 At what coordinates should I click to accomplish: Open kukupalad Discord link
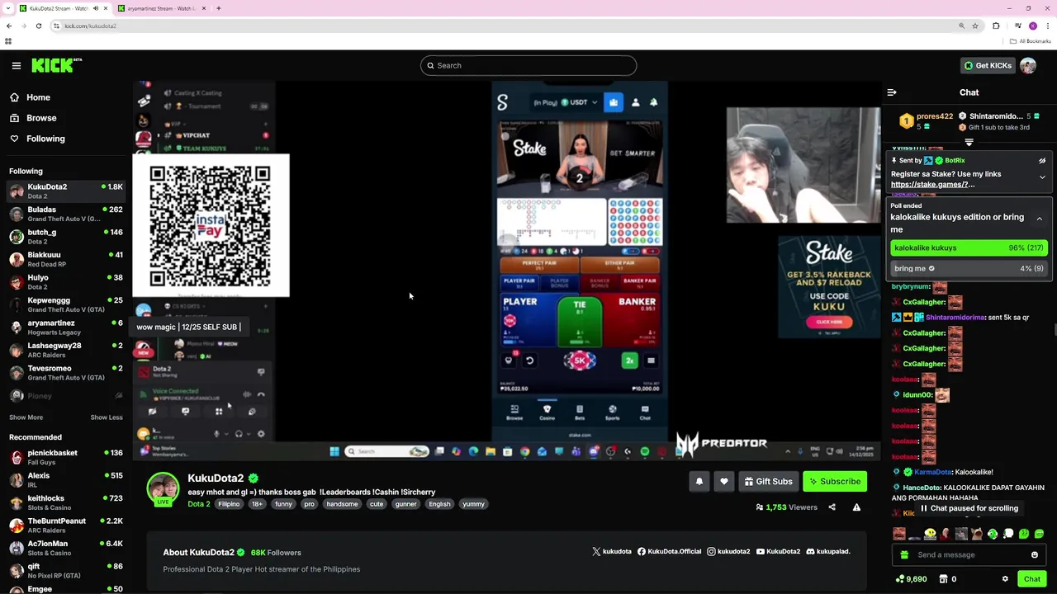(x=828, y=551)
